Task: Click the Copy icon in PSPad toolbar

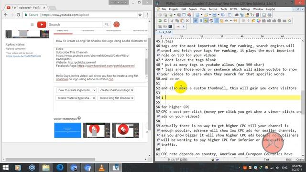Action: (177, 21)
